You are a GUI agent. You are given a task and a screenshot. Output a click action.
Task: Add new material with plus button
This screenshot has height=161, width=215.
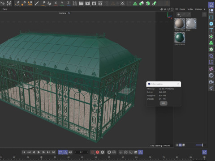point(179,14)
